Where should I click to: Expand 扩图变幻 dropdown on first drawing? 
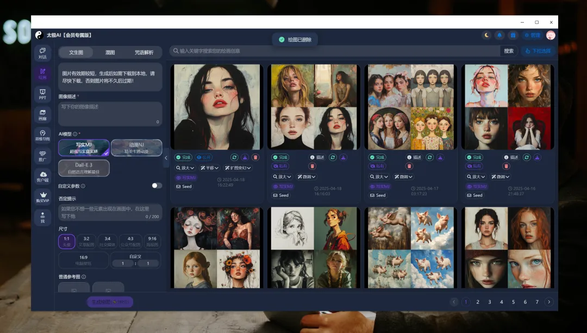[x=238, y=168]
